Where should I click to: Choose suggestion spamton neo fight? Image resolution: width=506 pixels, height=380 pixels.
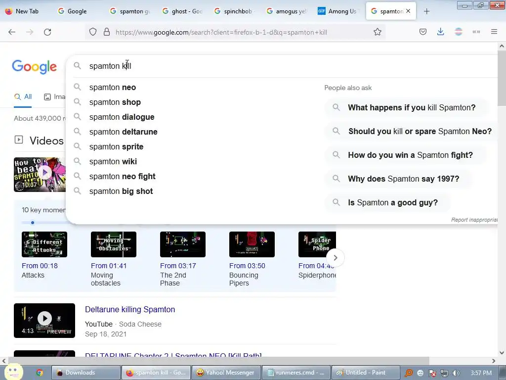pyautogui.click(x=123, y=177)
